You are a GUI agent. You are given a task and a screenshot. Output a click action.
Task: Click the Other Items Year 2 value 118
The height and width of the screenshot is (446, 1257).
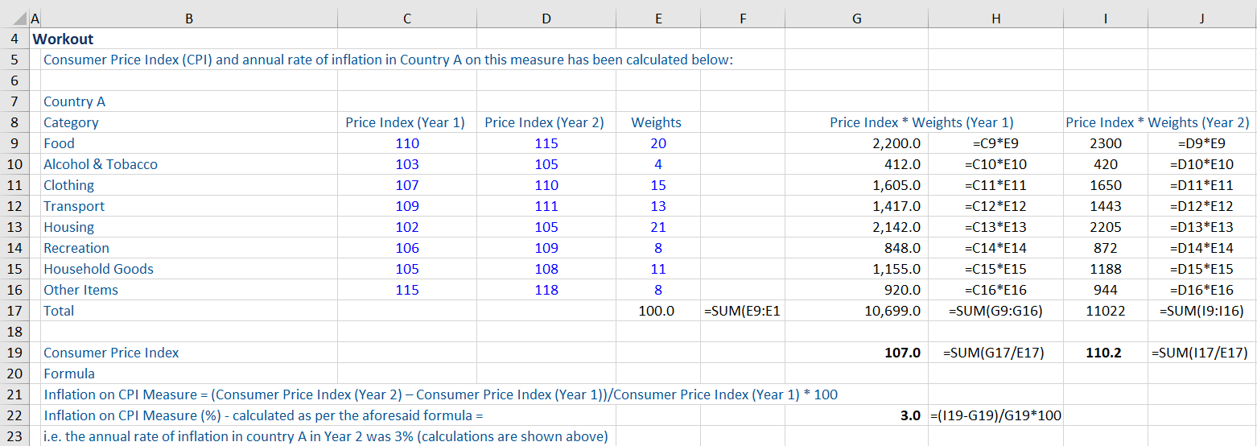tap(546, 290)
